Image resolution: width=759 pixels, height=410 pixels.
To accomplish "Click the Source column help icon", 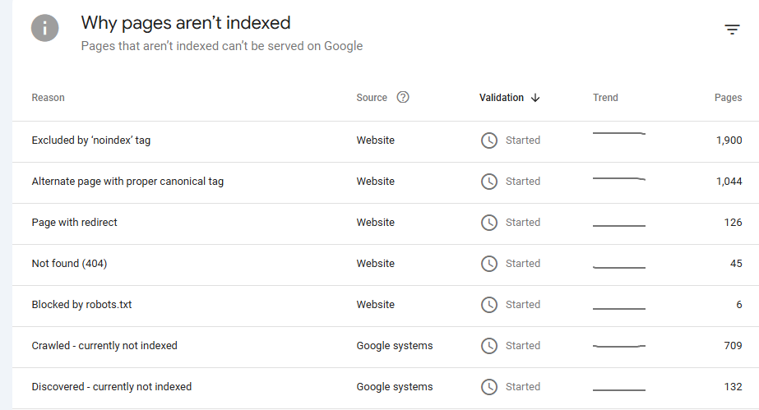I will click(403, 97).
